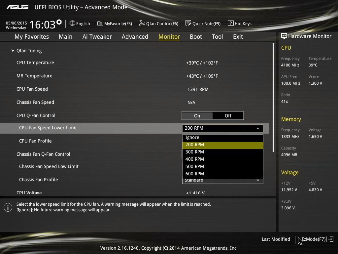
Task: Switch to the Ai Tweaker tab
Action: [97, 37]
